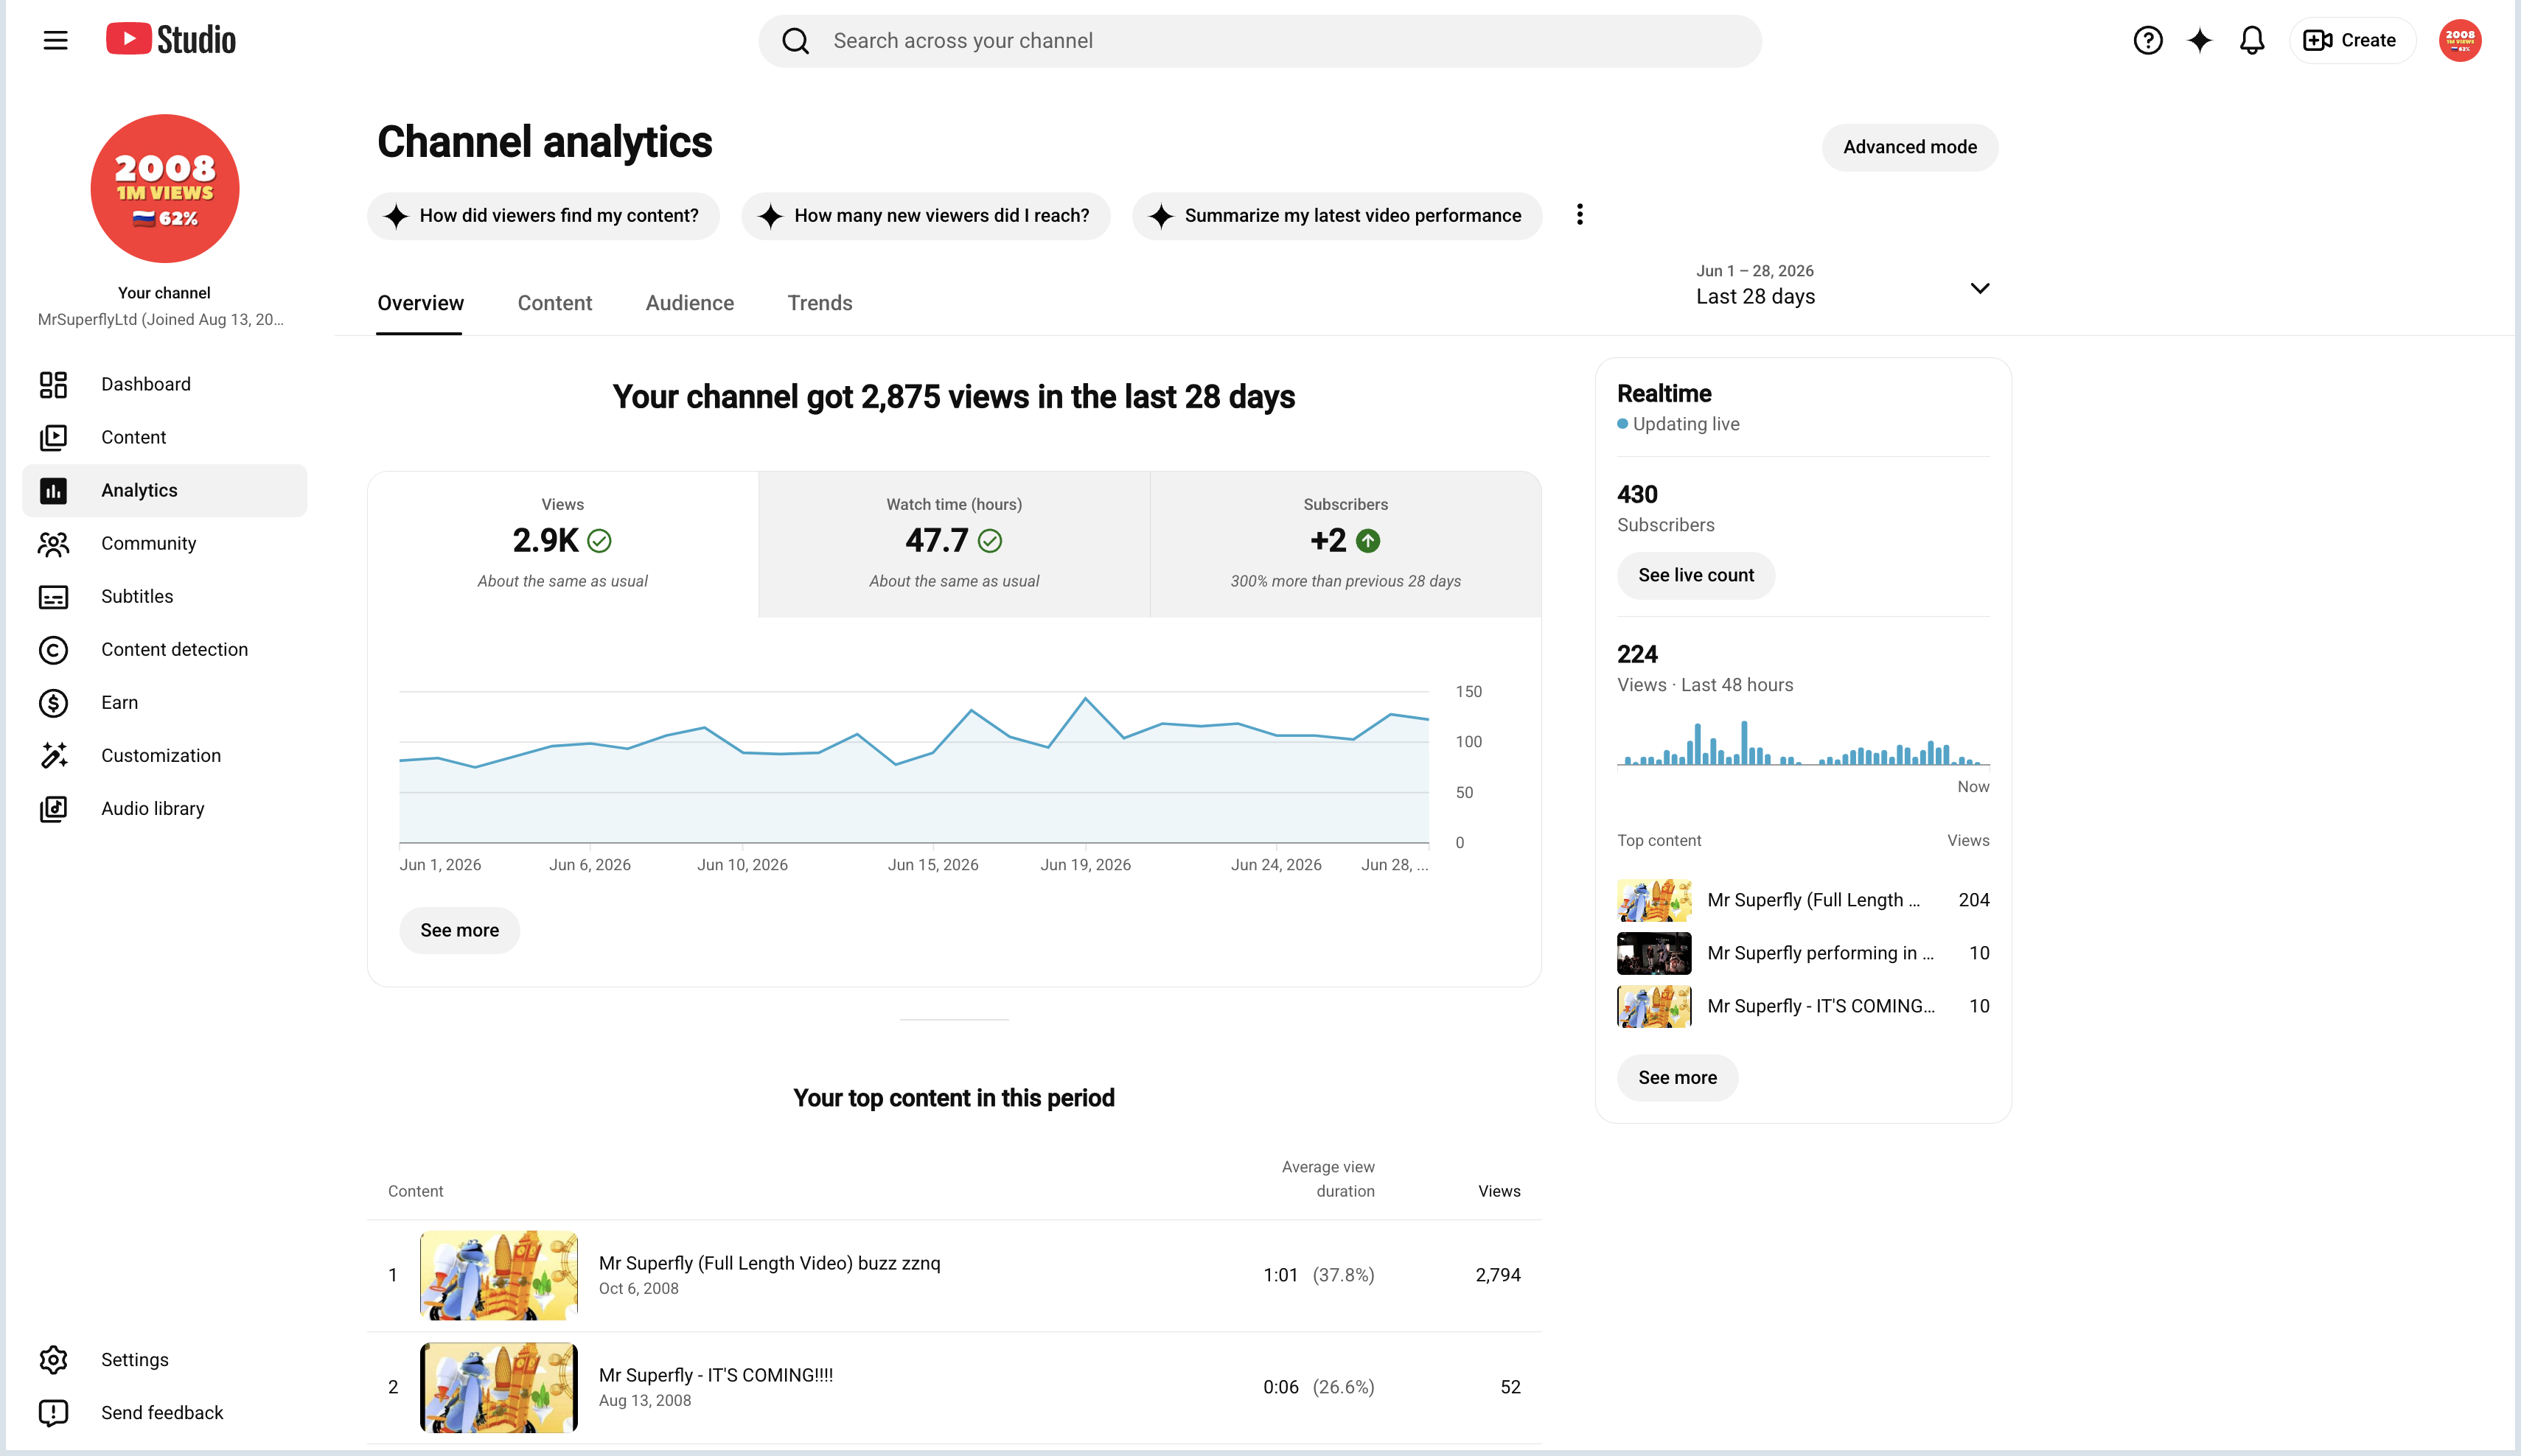The height and width of the screenshot is (1456, 2521).
Task: Click the Search across your channel field
Action: point(1260,41)
